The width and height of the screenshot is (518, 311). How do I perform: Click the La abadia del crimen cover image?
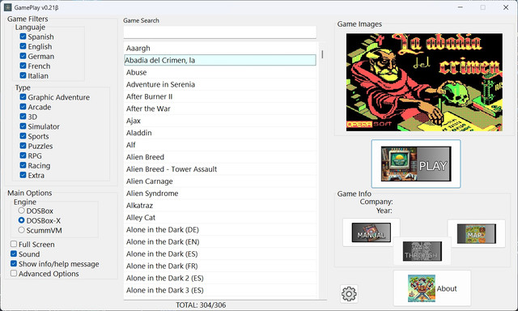424,82
